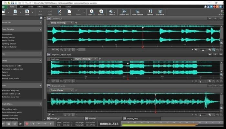Open the Options toolbar icon

150,12
